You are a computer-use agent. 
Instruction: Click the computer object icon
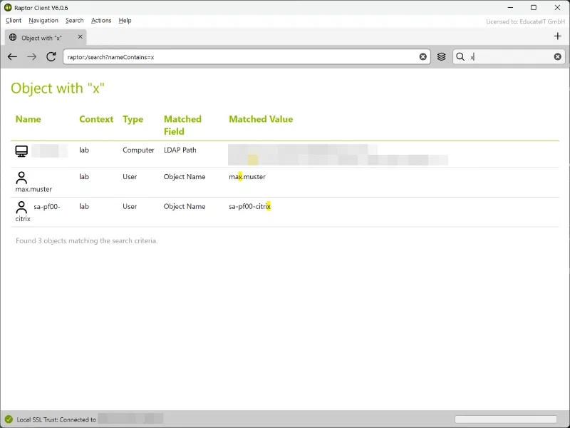click(x=21, y=151)
